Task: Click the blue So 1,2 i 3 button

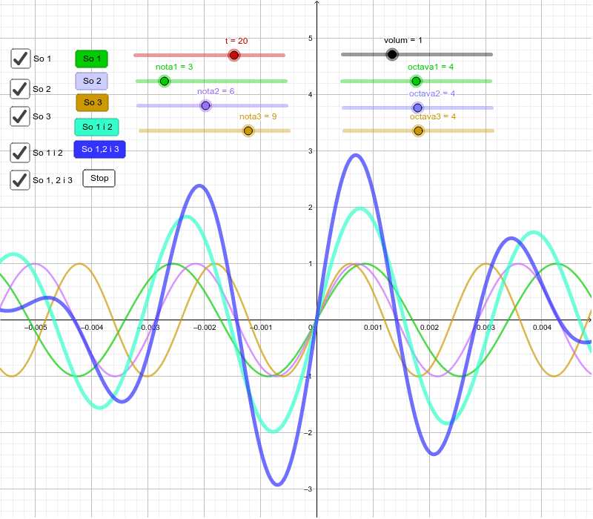Action: (100, 150)
